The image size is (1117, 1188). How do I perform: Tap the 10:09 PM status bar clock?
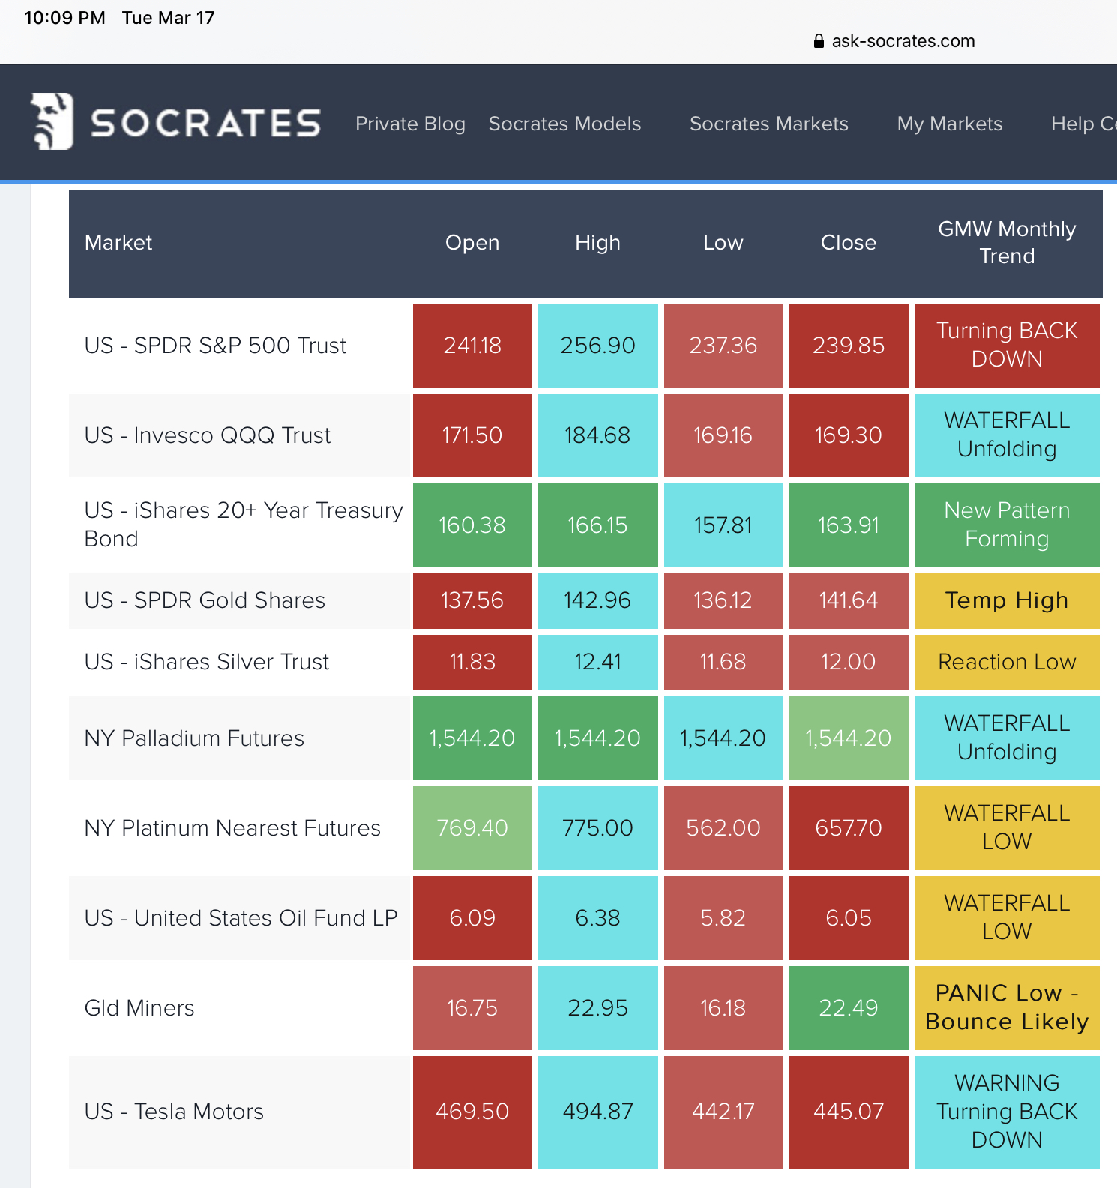(64, 18)
